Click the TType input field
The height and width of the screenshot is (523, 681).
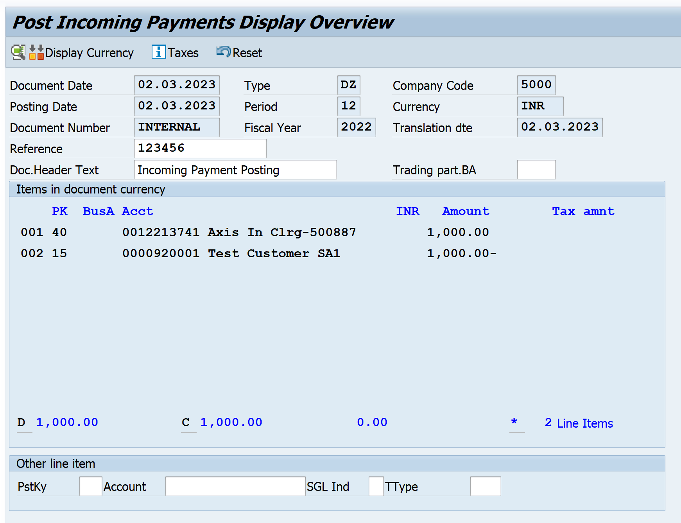click(486, 486)
